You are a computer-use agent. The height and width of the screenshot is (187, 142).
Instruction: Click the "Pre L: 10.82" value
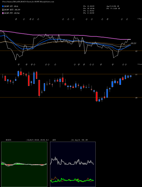89,11
